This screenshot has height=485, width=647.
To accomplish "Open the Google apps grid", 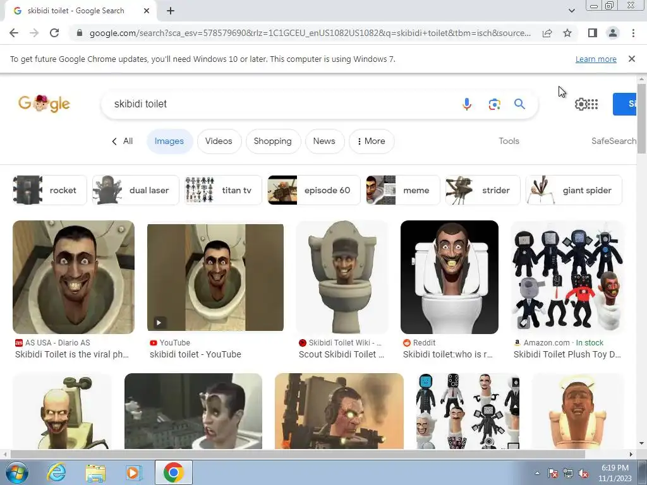I will (x=593, y=104).
